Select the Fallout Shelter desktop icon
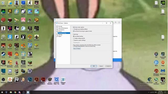Screen dimensions: 168x94 coord(23,55)
